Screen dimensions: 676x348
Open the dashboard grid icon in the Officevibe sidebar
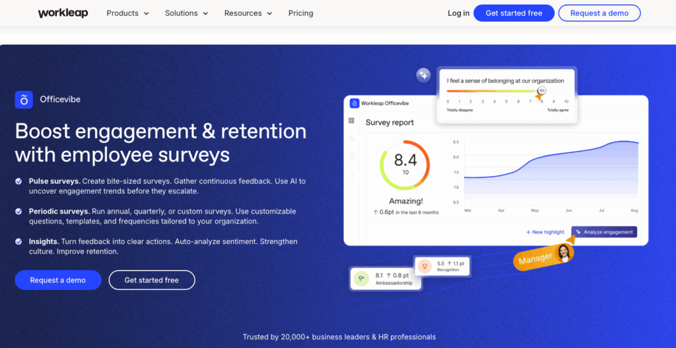click(x=351, y=121)
